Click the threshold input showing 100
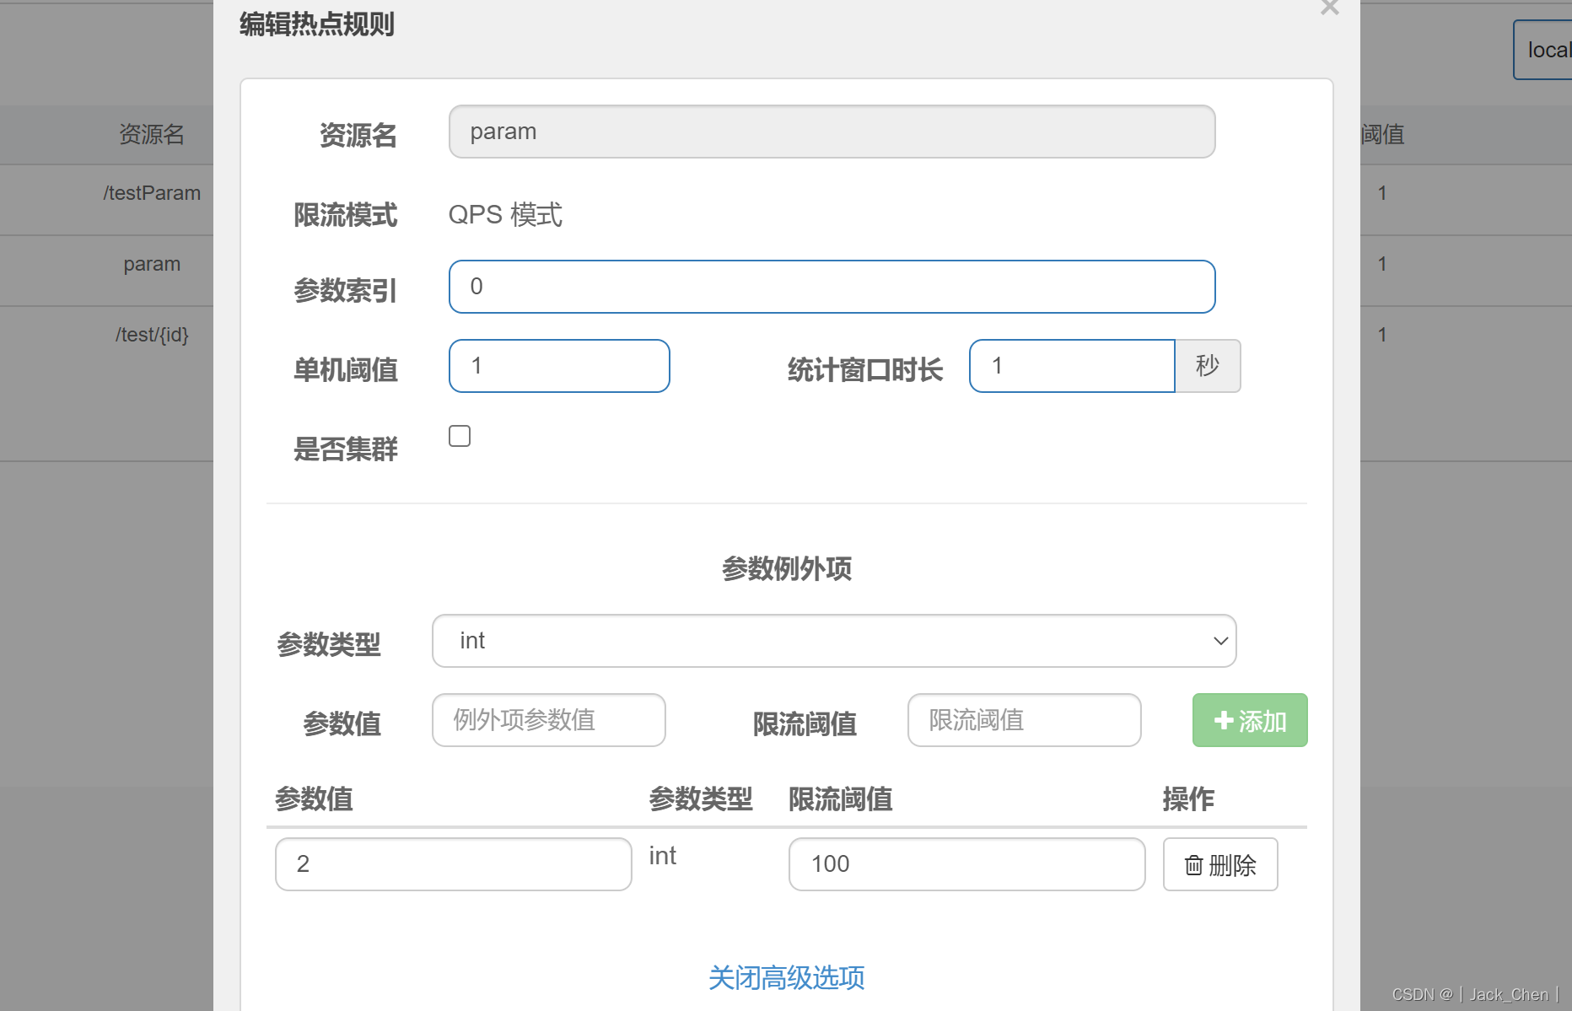 point(966,864)
